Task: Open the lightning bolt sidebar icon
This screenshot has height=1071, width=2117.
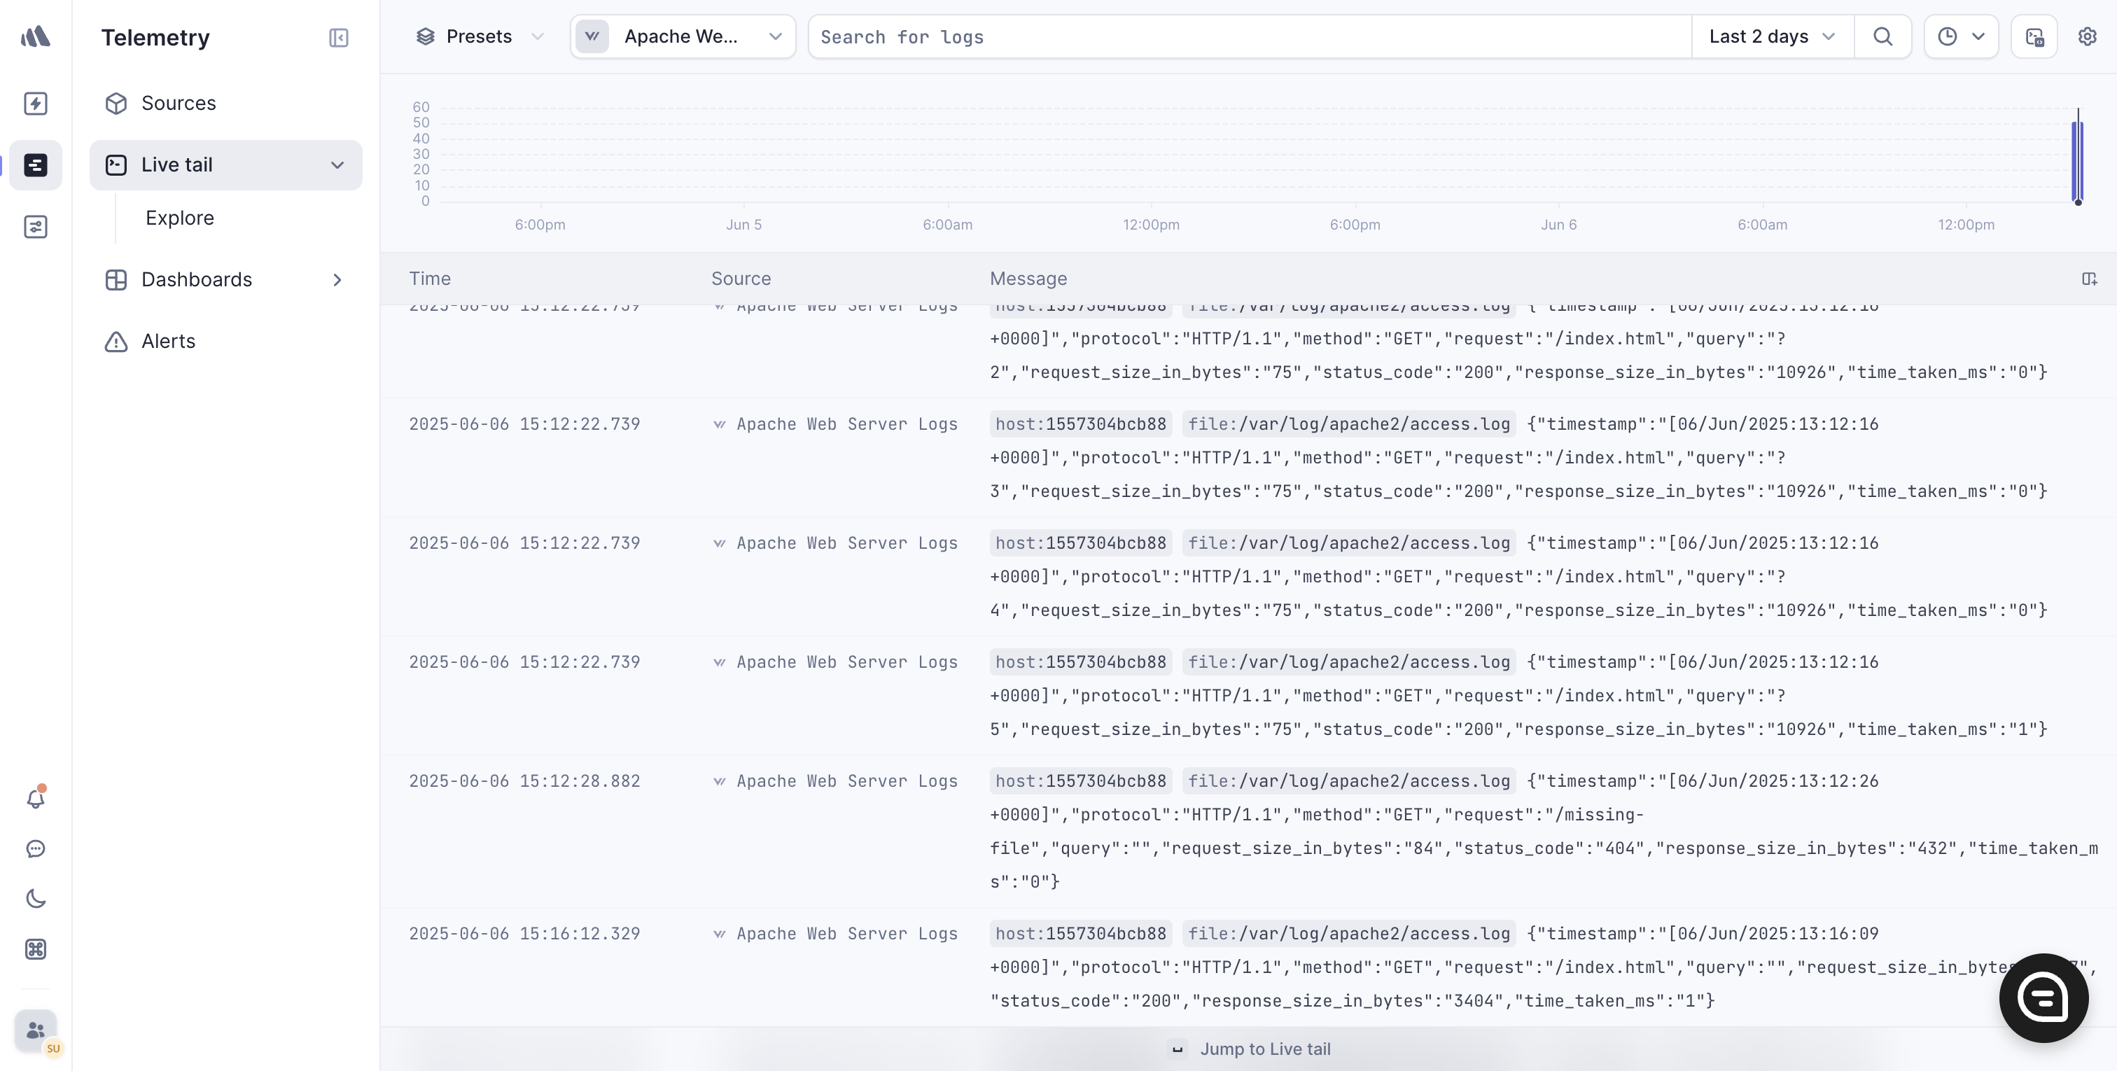Action: 35,104
